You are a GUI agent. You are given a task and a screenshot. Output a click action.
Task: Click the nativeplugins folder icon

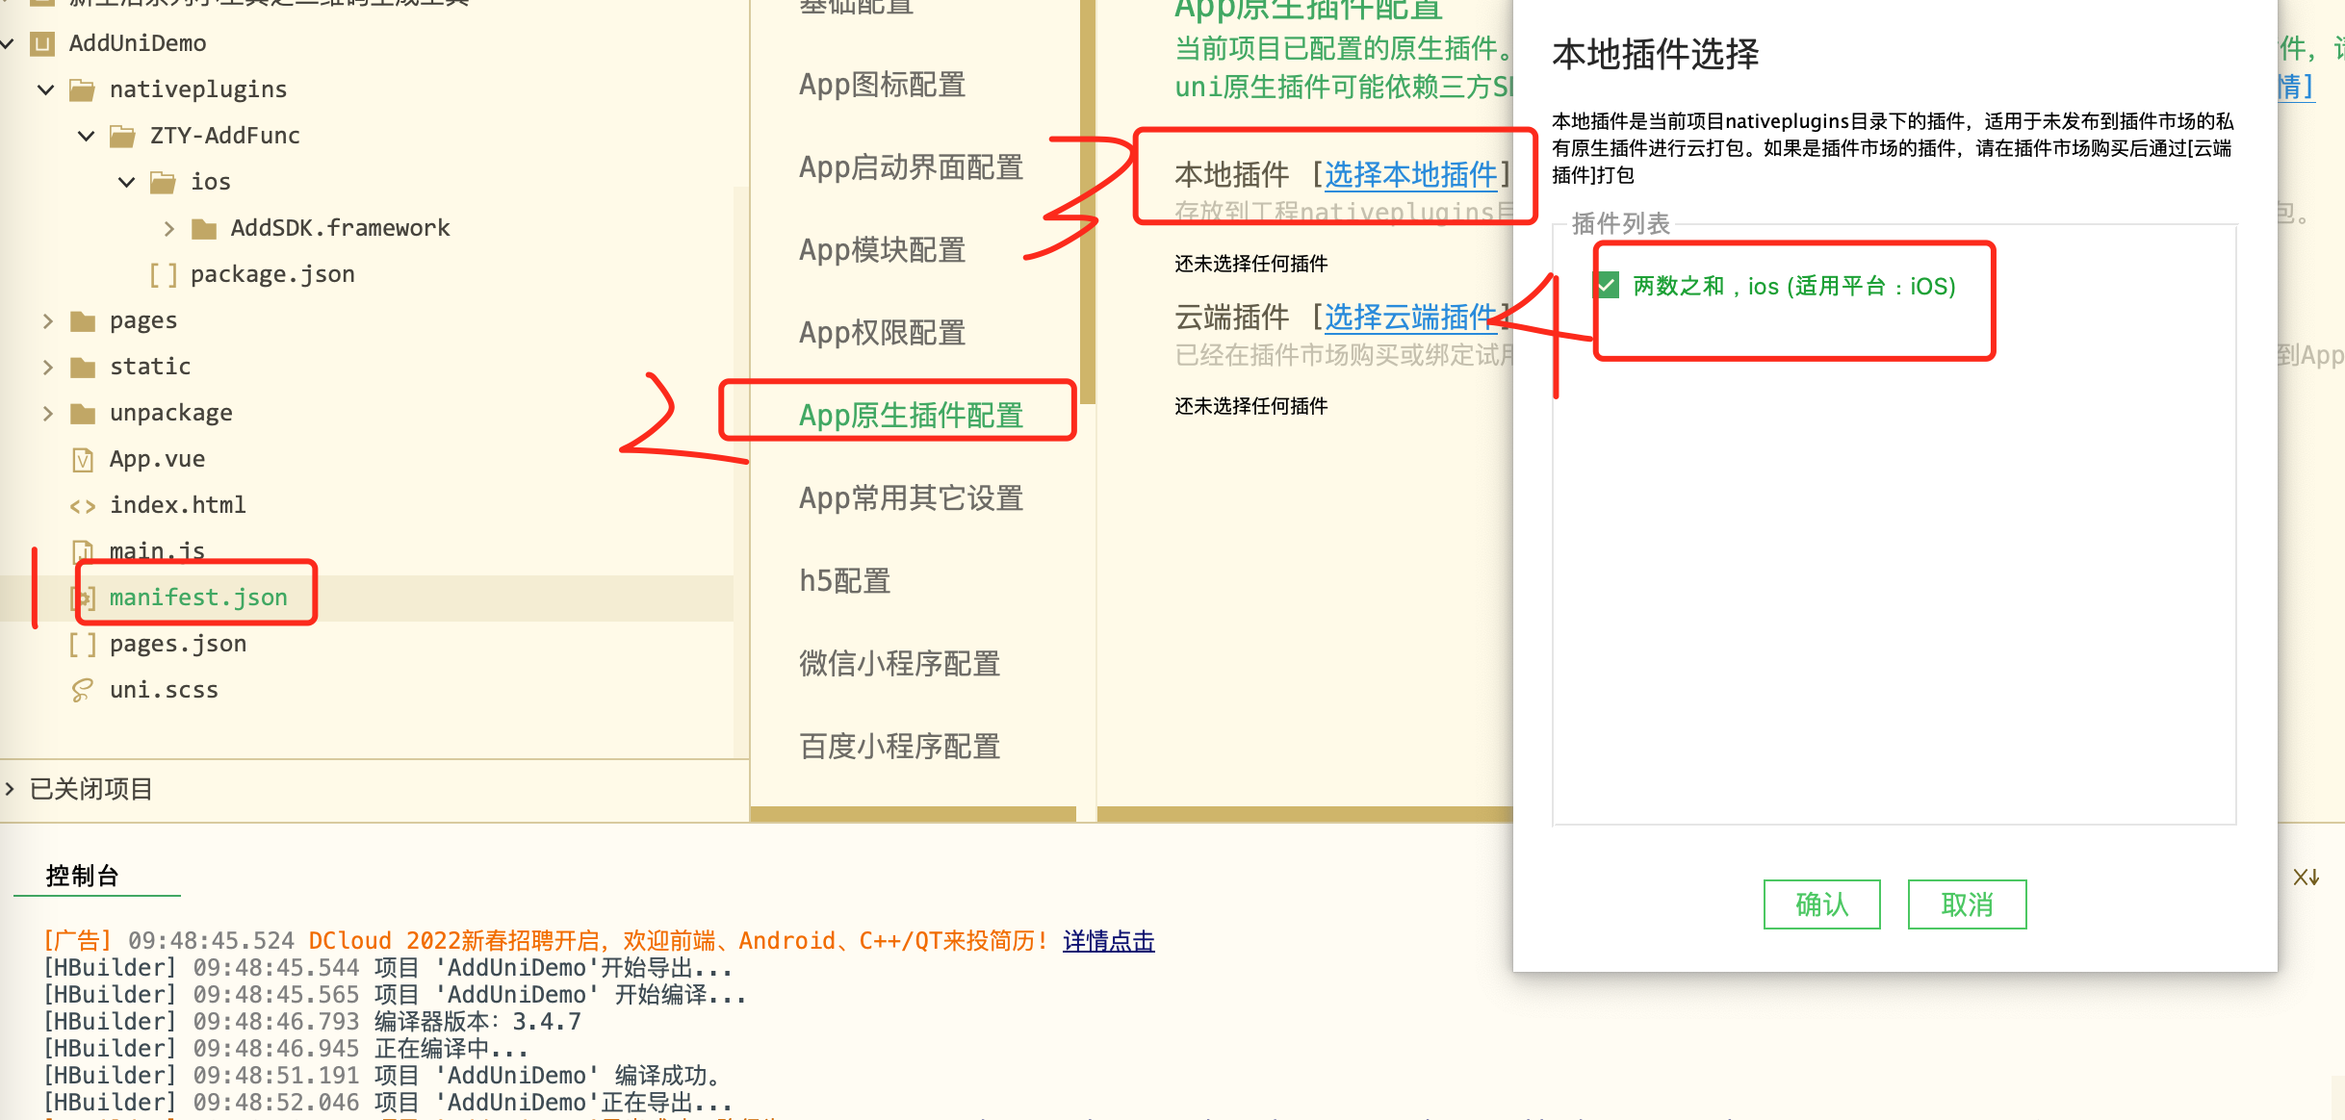[83, 90]
